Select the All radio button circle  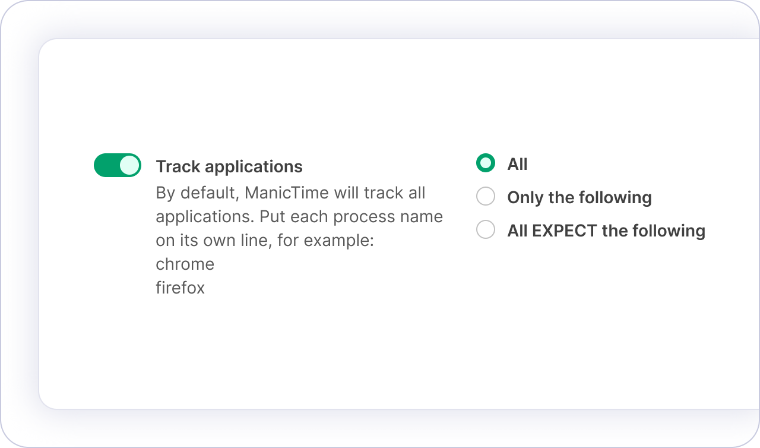486,163
